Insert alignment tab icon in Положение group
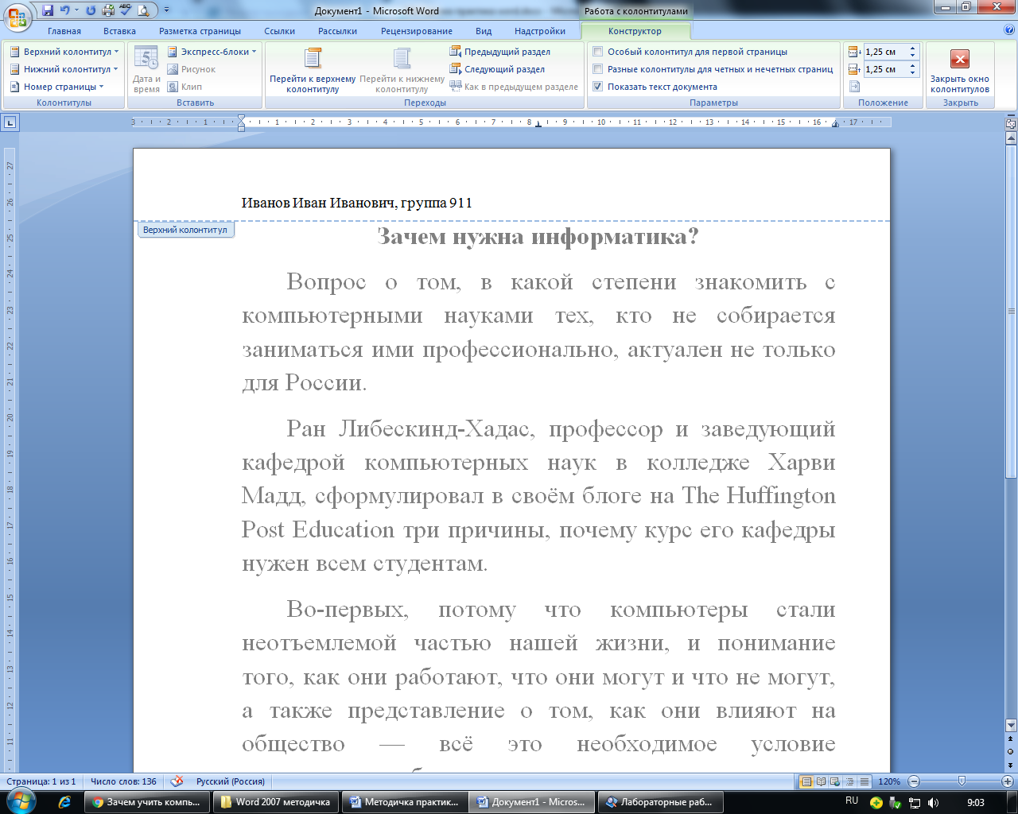Viewport: 1018px width, 814px height. click(x=855, y=87)
